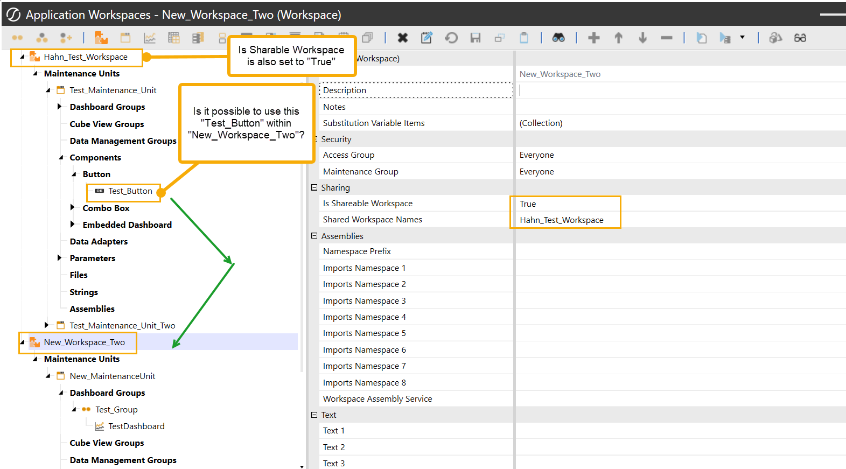Collapse the Sharing property section

(x=314, y=187)
